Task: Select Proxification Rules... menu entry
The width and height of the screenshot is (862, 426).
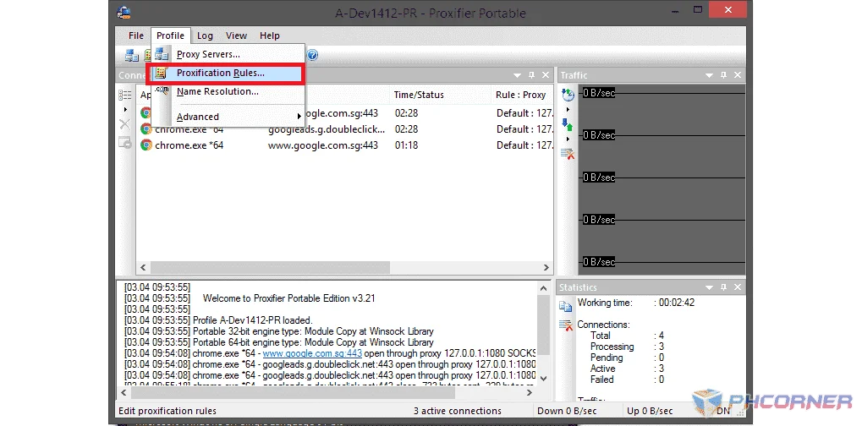Action: 227,73
